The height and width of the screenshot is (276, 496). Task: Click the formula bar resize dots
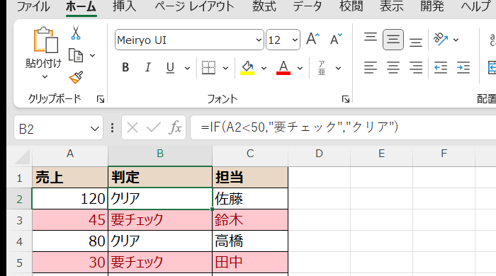click(112, 127)
